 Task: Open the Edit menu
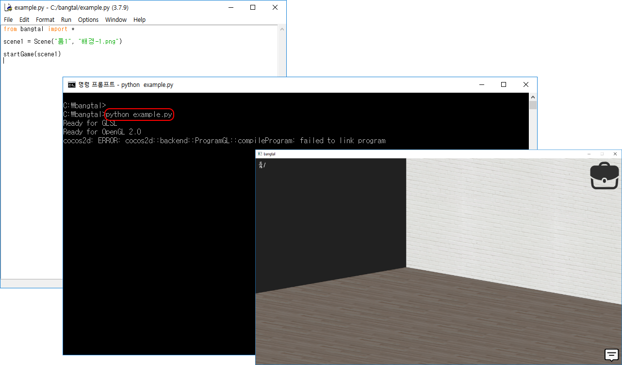click(24, 20)
